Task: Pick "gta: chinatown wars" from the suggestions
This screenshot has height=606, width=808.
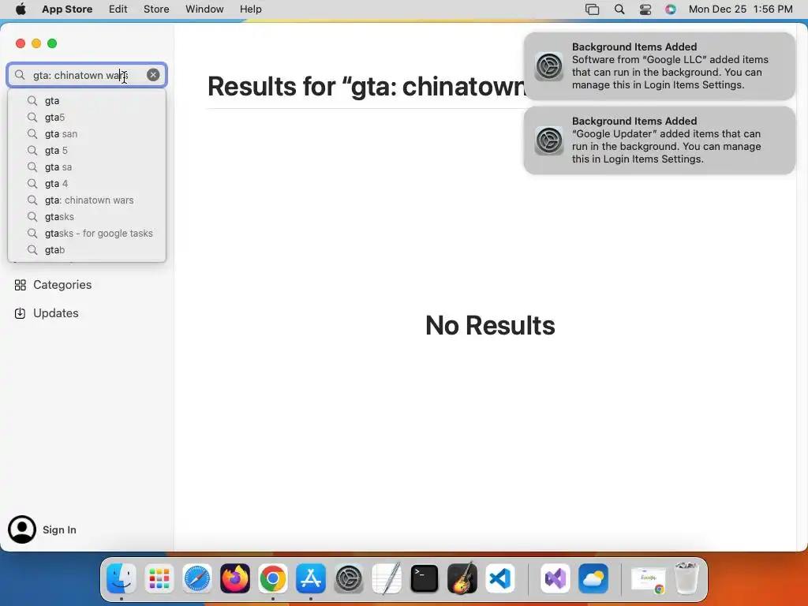Action: pyautogui.click(x=87, y=200)
